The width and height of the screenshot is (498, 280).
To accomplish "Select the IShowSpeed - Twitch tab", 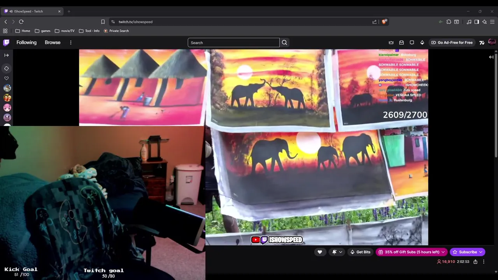I will point(32,11).
